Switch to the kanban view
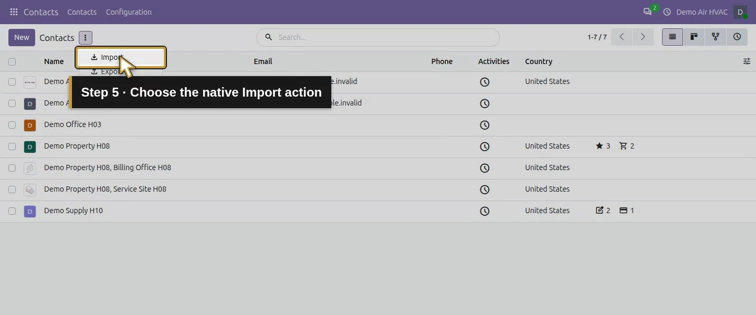 coord(694,37)
